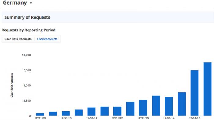The height and width of the screenshot is (120, 214).
Task: Click the User data requests axis title
Action: tap(12, 85)
